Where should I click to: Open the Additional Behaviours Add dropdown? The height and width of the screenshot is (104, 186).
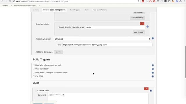59,52
